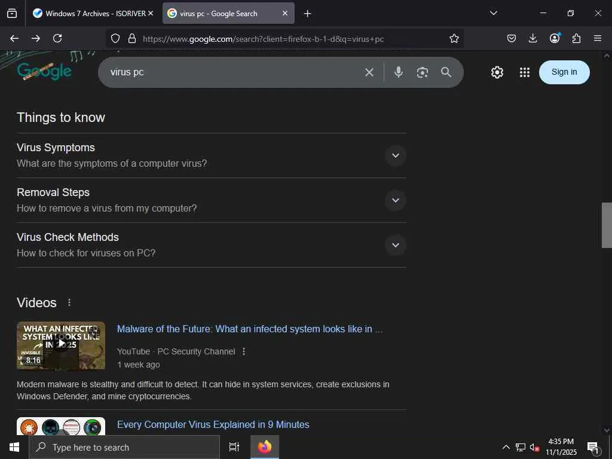
Task: Click the Google logo doodle
Action: [44, 71]
